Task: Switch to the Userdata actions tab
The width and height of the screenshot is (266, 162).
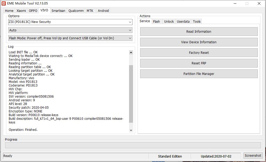Action: [183, 21]
